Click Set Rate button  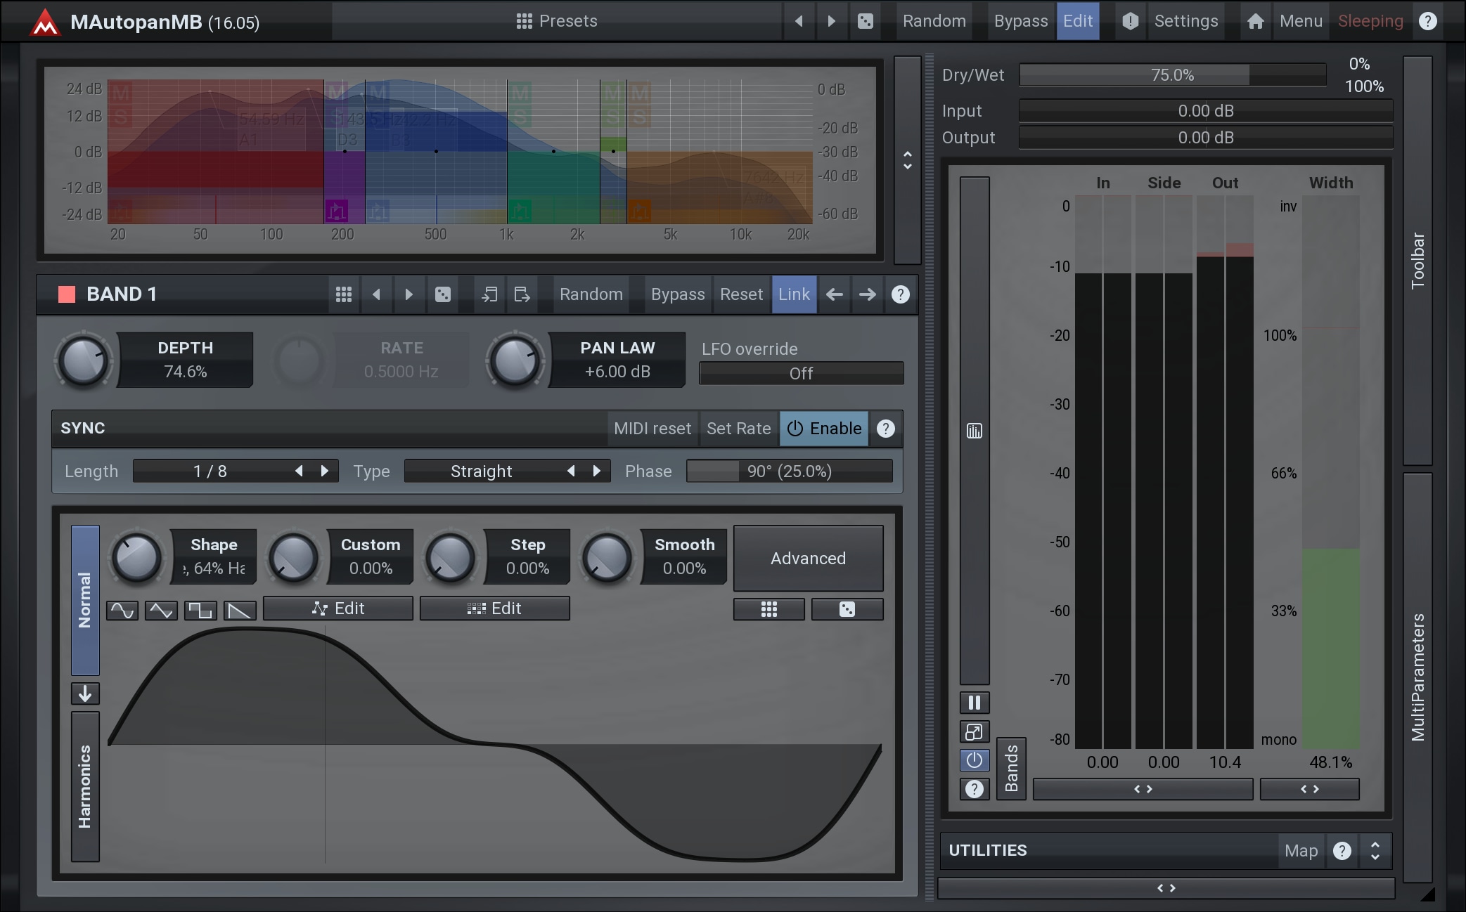click(x=738, y=429)
